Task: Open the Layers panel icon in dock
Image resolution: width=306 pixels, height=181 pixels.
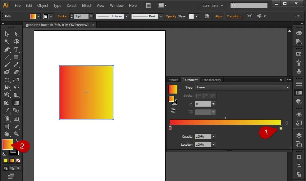Action: (x=299, y=135)
